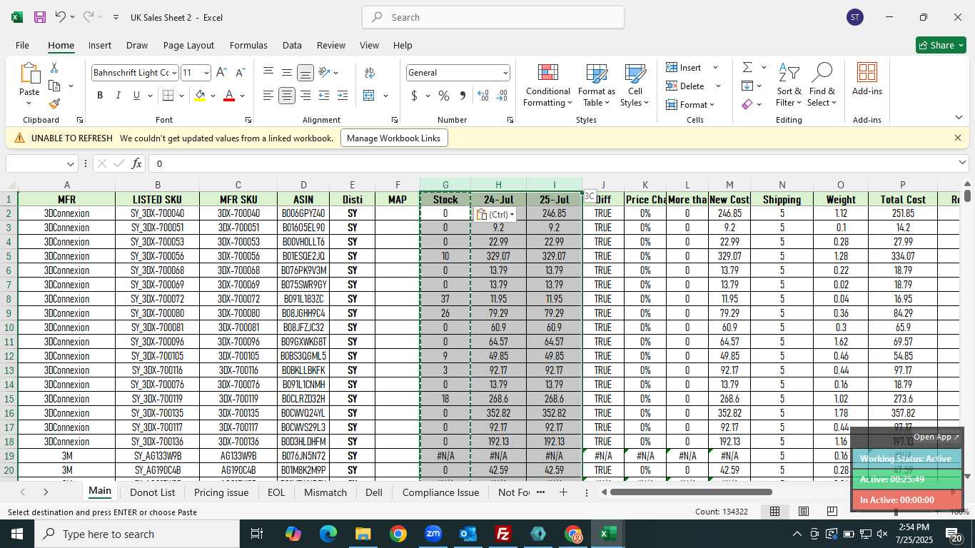Open the Paste Options (Ctrl) dropdown

click(496, 214)
